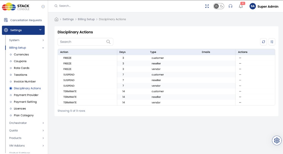Click the Stack Console logo
283x154 pixels.
(x=16, y=7)
